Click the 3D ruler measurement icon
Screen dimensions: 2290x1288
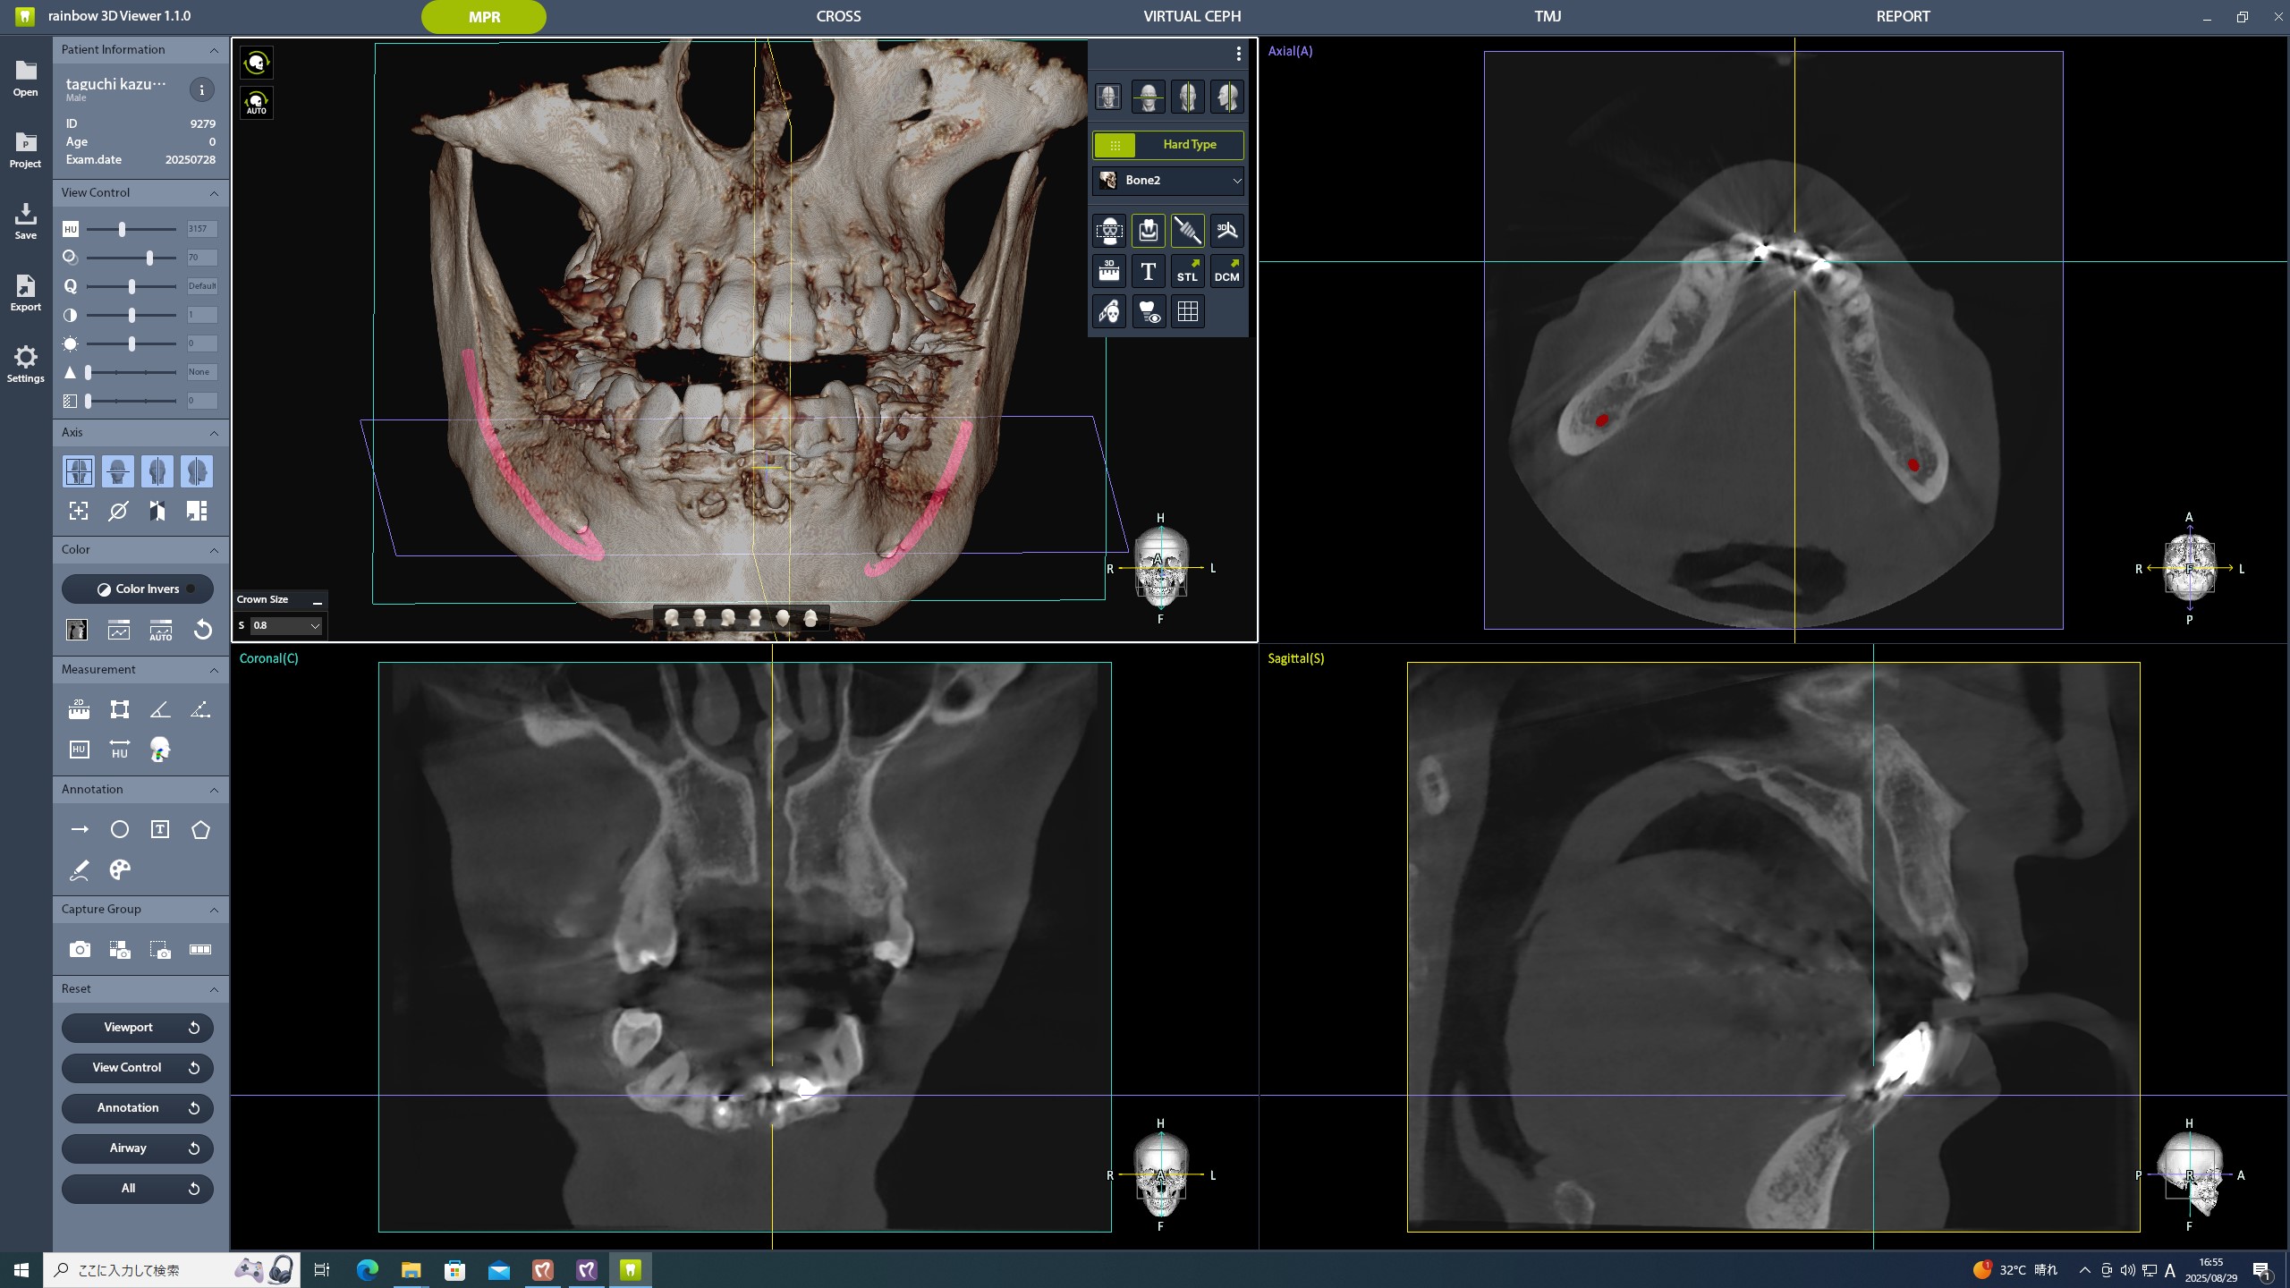tap(1109, 271)
